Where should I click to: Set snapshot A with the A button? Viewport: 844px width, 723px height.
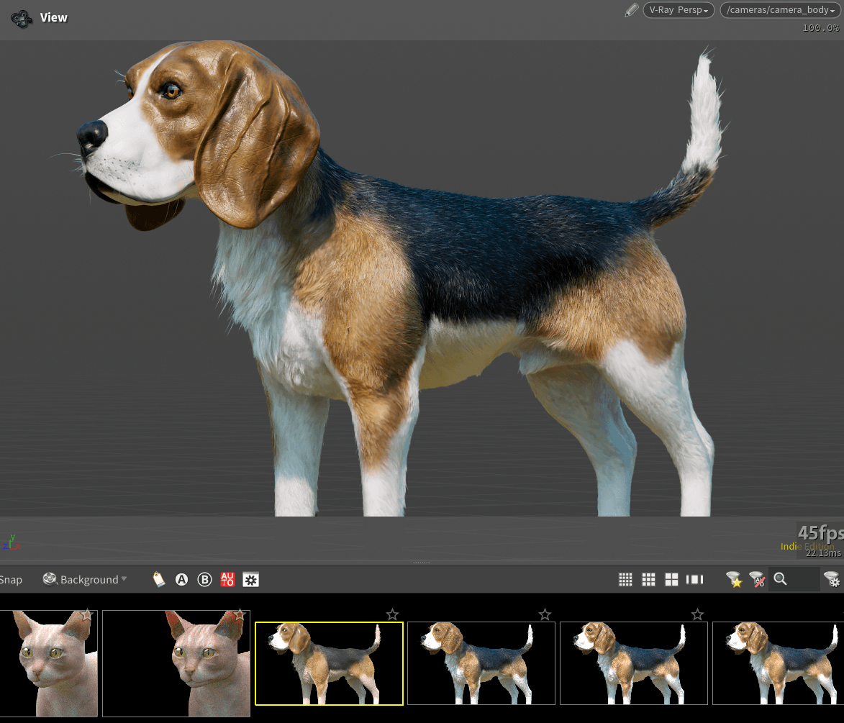click(181, 579)
